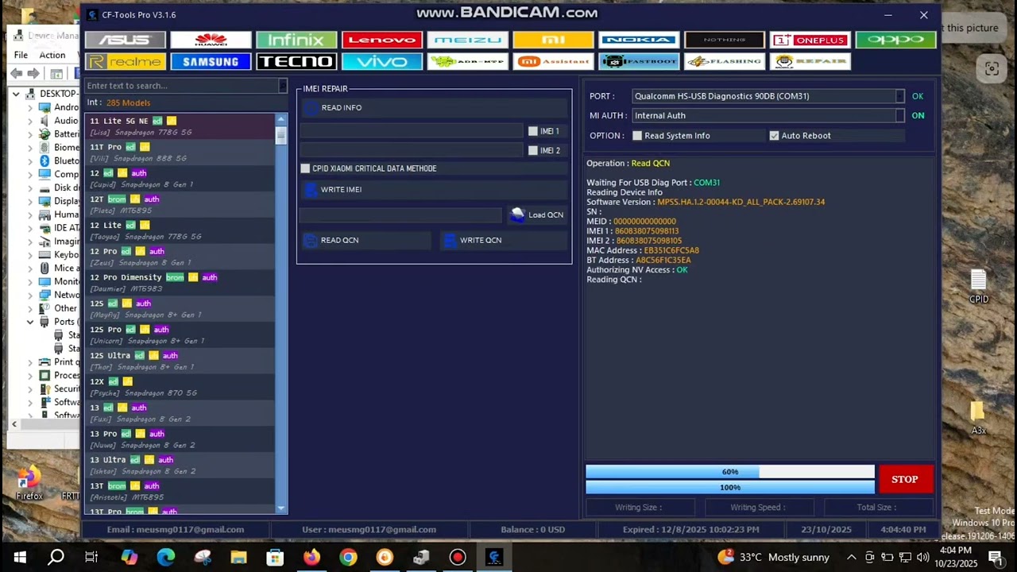Click the model list scrollbar down arrow
1017x572 pixels.
(280, 508)
